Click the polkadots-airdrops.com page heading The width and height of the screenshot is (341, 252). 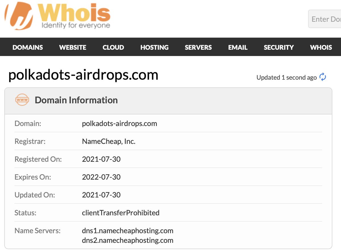coord(83,75)
